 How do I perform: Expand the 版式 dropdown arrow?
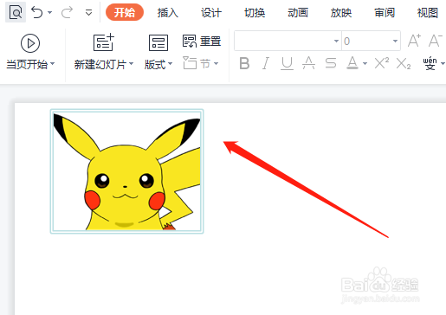[x=170, y=63]
